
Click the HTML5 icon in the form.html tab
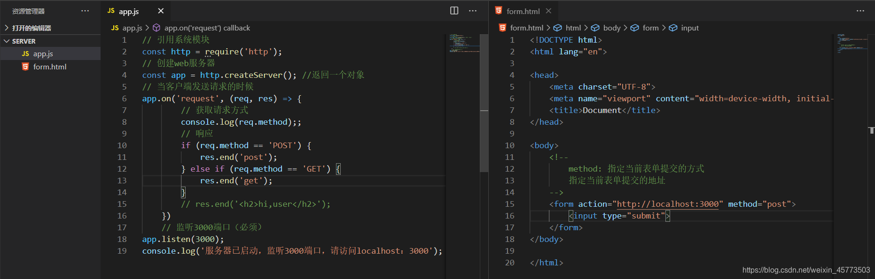pyautogui.click(x=499, y=11)
